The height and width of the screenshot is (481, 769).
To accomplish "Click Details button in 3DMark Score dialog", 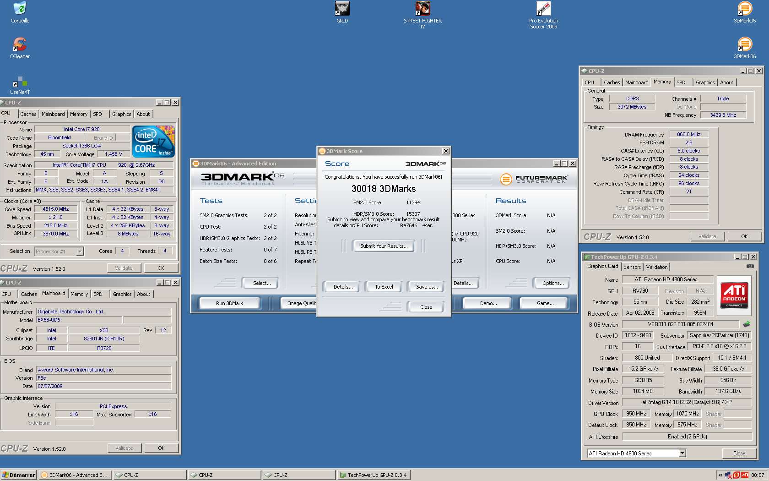I will pos(343,287).
